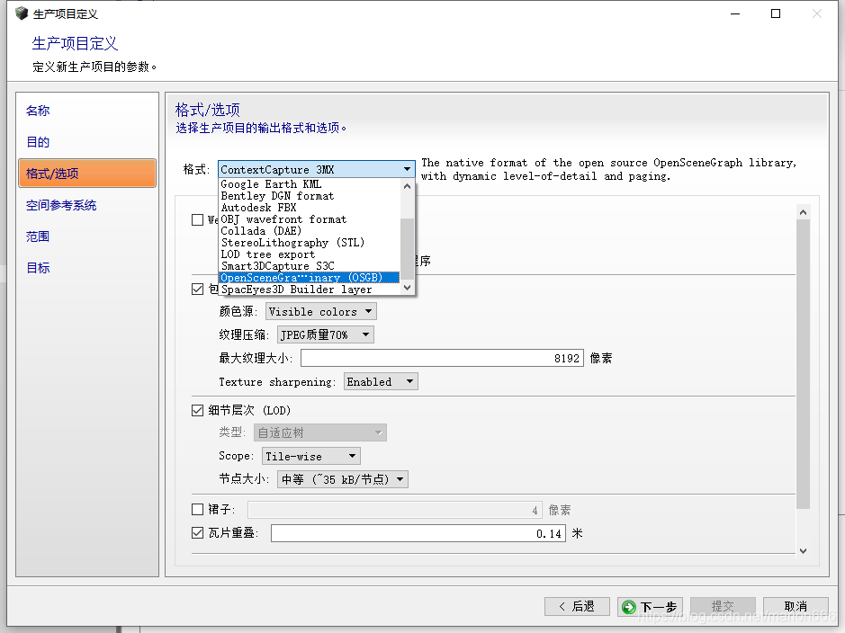Choose Smart3DCapture S3C format option

(310, 266)
